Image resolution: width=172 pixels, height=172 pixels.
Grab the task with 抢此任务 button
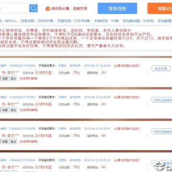161,69
